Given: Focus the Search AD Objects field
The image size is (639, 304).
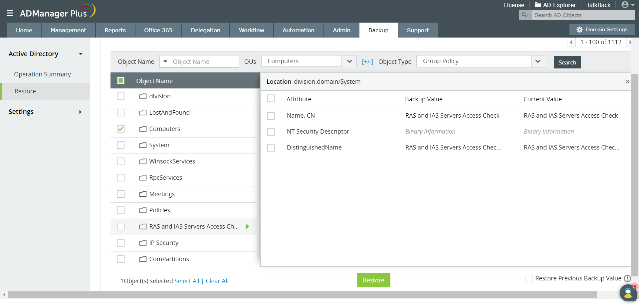Looking at the screenshot, I should (583, 15).
